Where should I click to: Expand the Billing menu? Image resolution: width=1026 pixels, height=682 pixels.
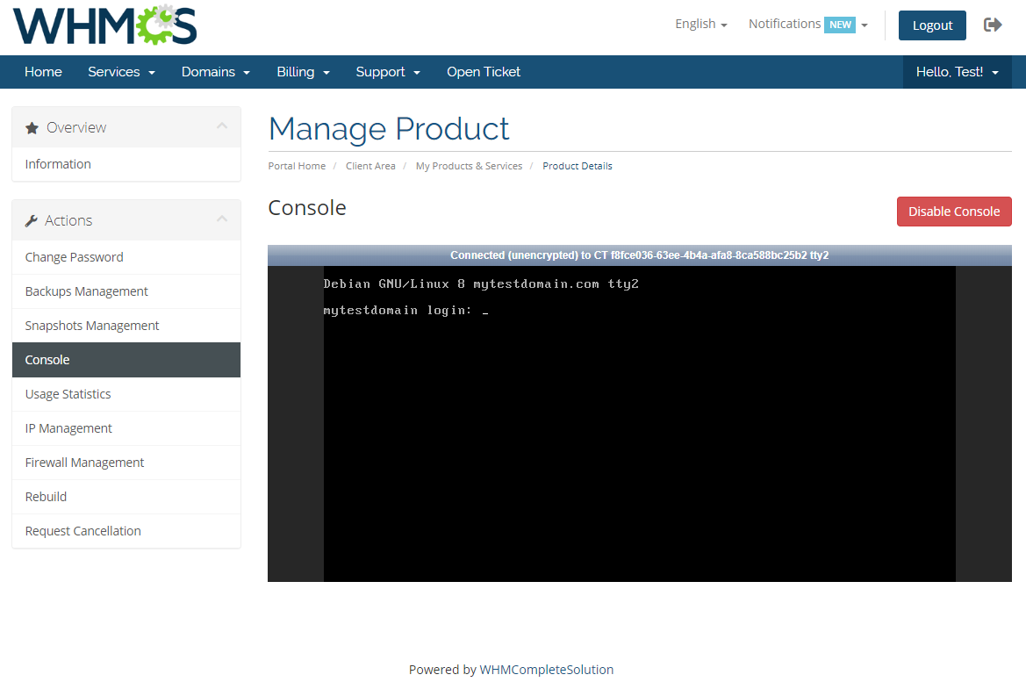[303, 72]
